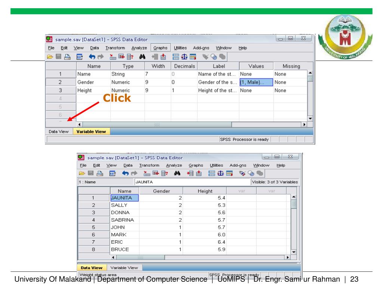Redo action in upper SPSS window
Screen dimensions: 383x287
pos(100,57)
